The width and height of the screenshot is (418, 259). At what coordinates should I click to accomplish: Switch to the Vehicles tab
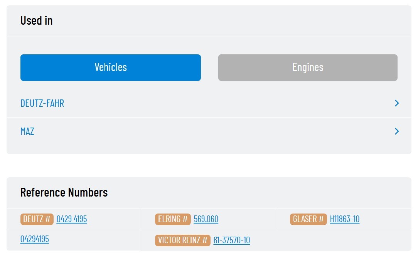[110, 67]
